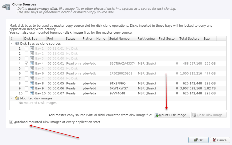Sort by the Size column header
The width and height of the screenshot is (232, 145).
210,39
